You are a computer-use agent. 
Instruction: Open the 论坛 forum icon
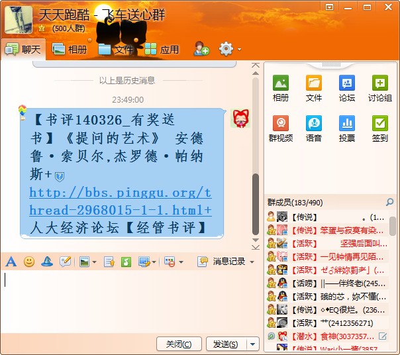[x=347, y=88]
